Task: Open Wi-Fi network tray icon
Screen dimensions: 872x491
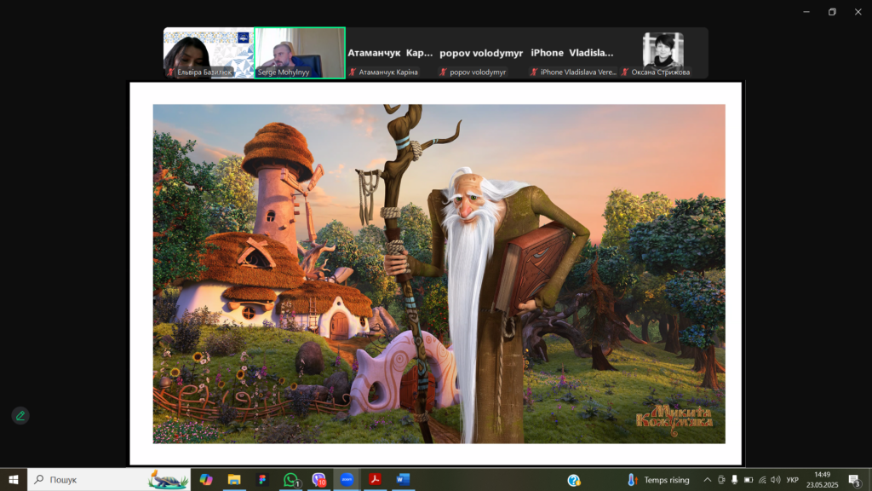Action: coord(762,480)
